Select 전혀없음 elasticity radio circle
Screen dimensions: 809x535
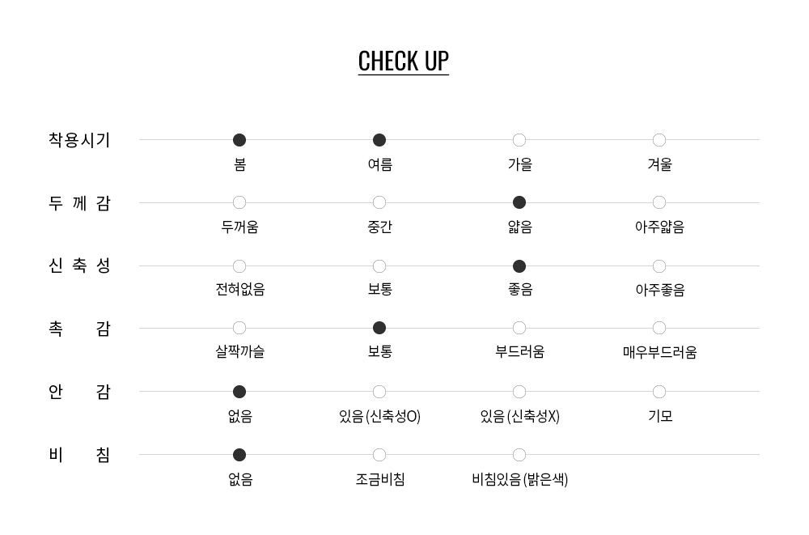(x=239, y=266)
